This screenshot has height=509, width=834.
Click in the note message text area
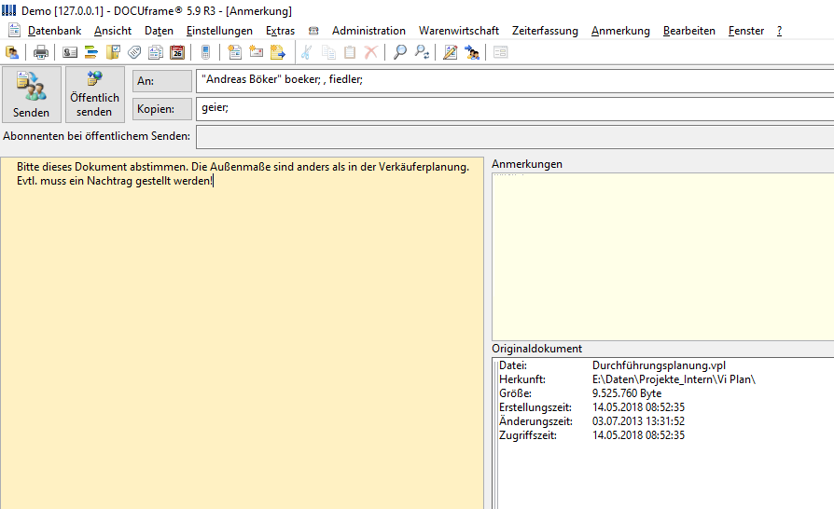point(242,333)
